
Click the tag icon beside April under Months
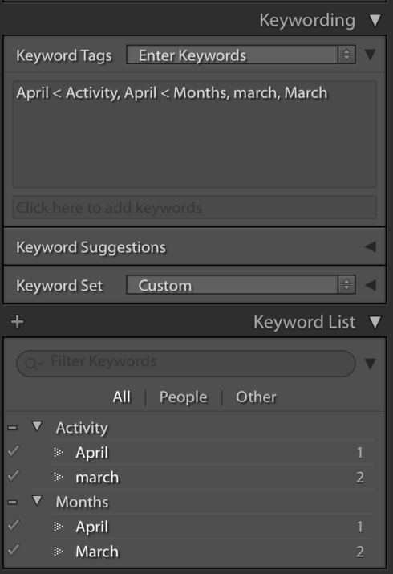click(x=59, y=527)
